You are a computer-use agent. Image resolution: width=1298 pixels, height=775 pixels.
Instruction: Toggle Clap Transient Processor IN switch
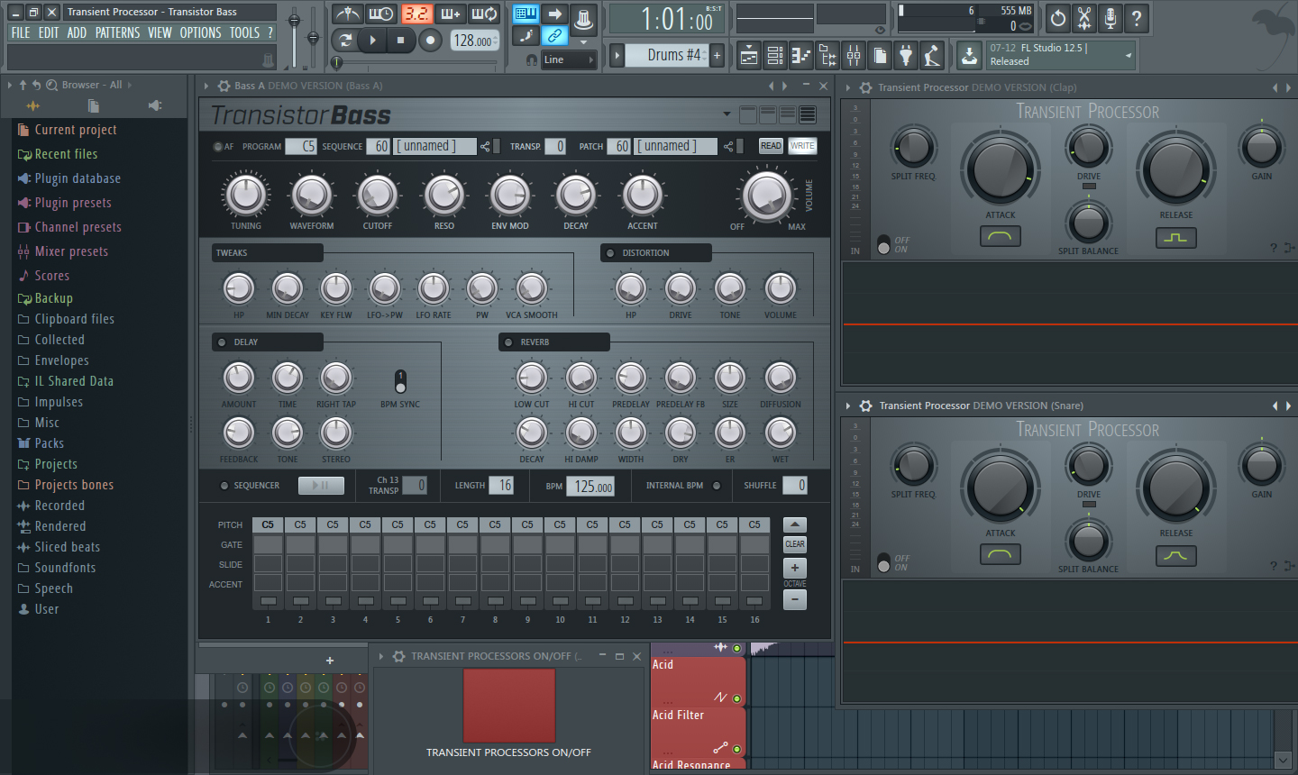(883, 244)
